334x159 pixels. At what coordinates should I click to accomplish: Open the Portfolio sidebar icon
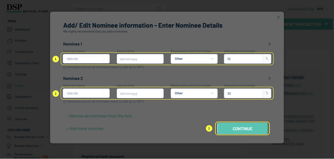tap(10, 41)
